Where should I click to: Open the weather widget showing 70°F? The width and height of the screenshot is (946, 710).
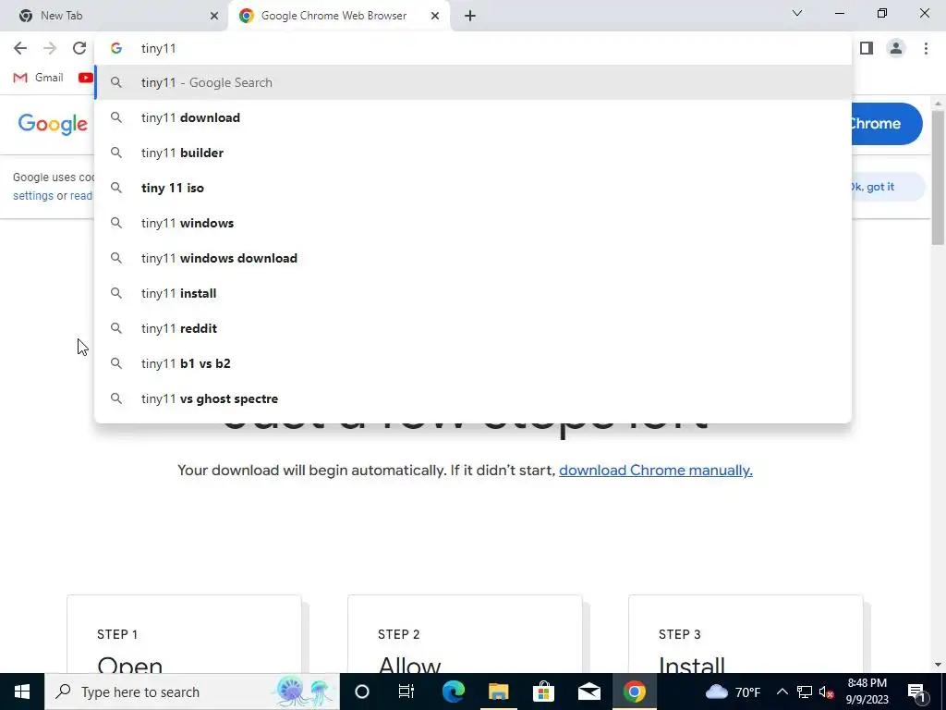pyautogui.click(x=733, y=692)
